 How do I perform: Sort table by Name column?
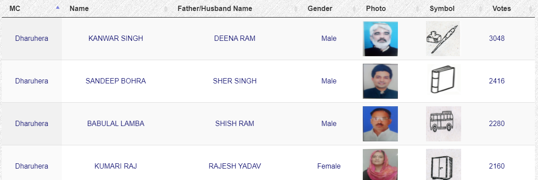coord(79,9)
